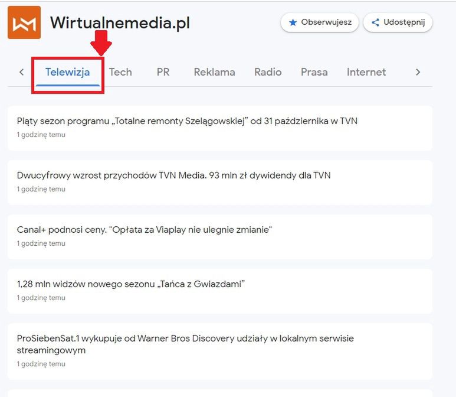This screenshot has width=456, height=397.
Task: Click the timestamp under the Canal+ headline
Action: 41,243
